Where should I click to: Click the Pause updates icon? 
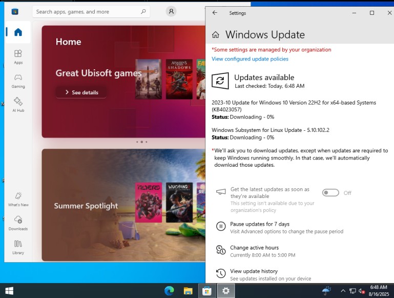[x=221, y=226]
